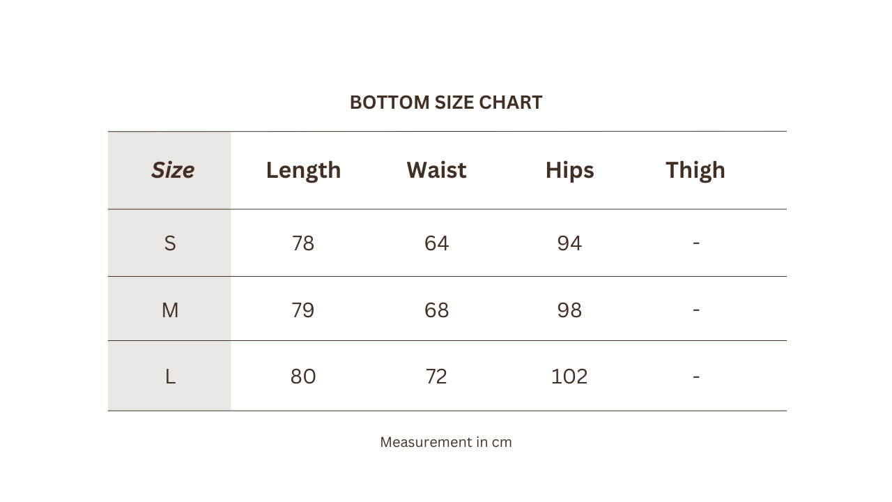Click hips value 102 for size L
Screen dimensions: 892x502
[569, 376]
